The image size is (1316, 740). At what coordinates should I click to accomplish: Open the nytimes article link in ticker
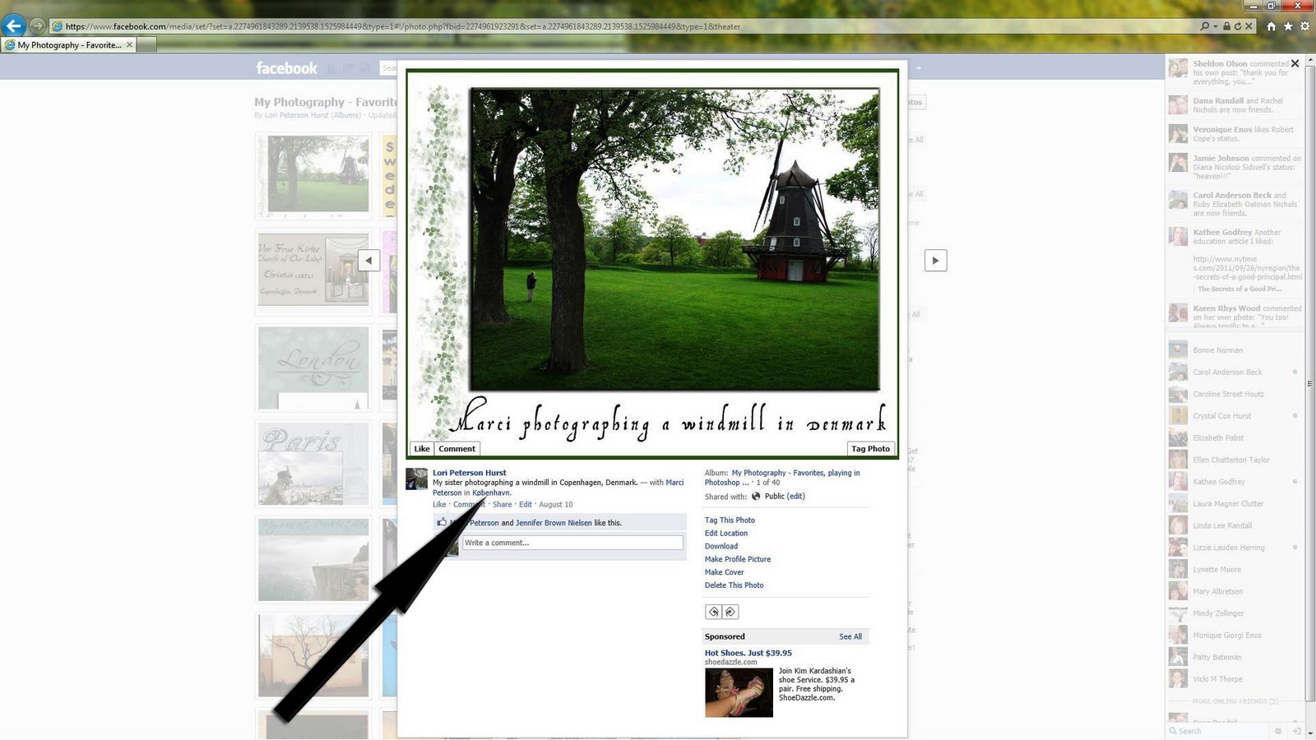[x=1247, y=268]
